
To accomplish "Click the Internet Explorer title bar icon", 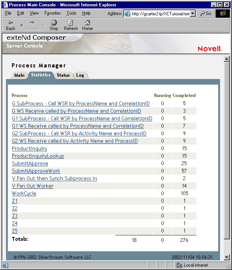I will click(x=5, y=4).
